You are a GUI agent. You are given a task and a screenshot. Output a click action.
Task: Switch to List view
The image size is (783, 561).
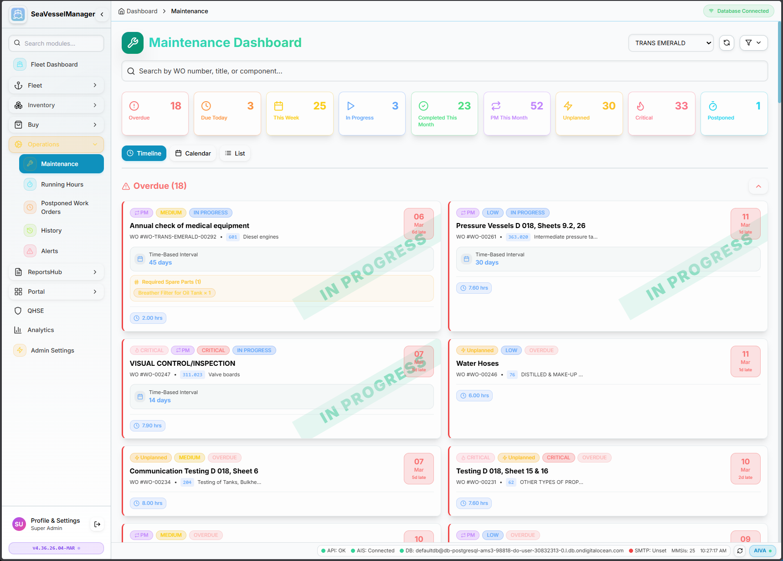235,153
